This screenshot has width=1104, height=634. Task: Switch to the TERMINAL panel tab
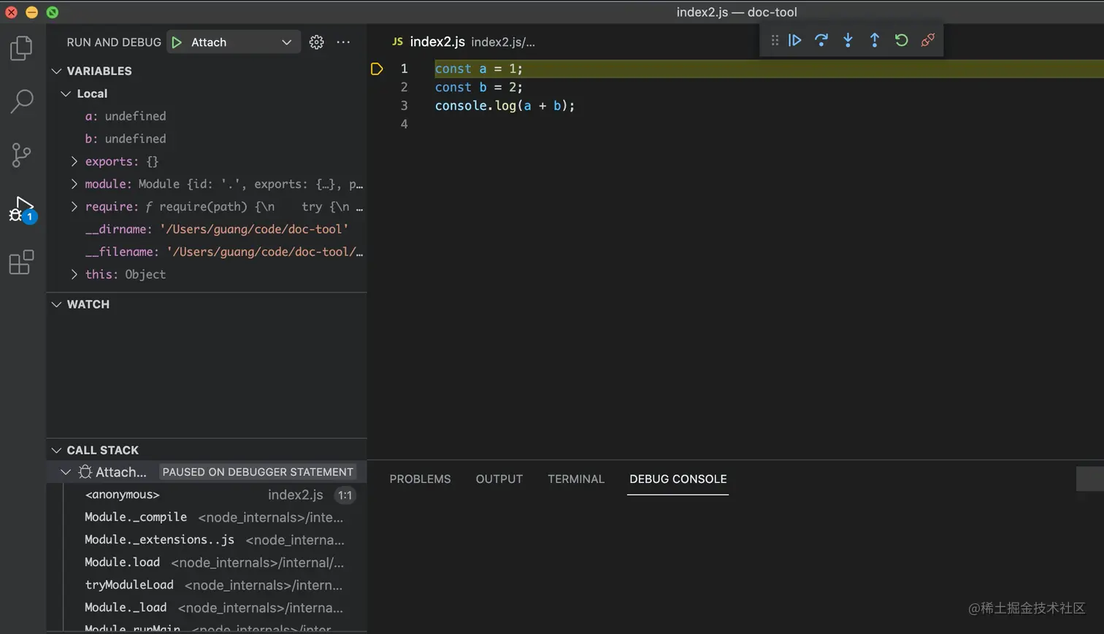pyautogui.click(x=576, y=479)
